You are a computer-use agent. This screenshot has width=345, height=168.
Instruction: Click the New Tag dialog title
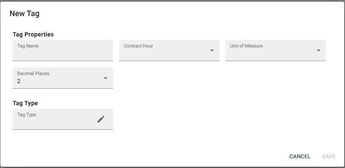coord(25,14)
